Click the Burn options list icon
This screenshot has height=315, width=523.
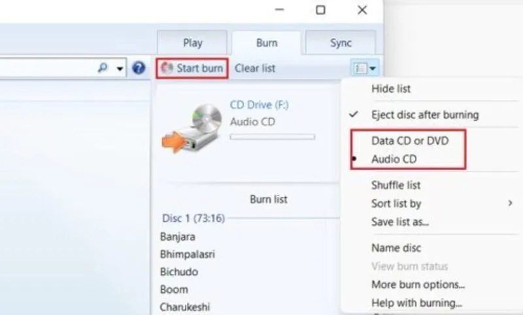360,68
